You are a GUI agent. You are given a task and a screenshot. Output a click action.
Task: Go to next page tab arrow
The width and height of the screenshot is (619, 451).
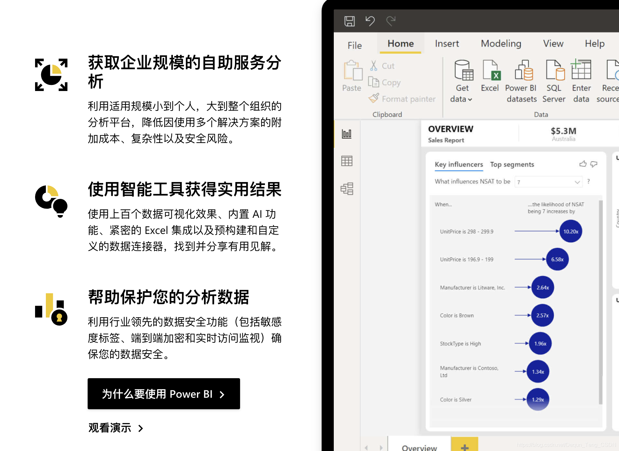[381, 447]
